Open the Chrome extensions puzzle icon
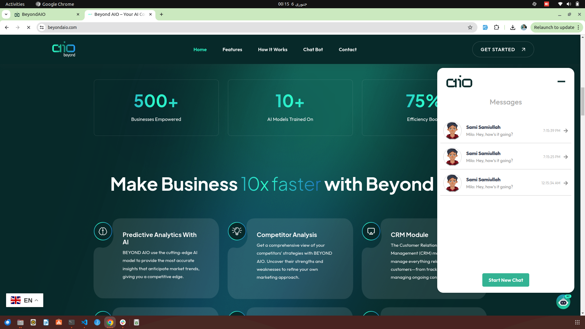 497,27
